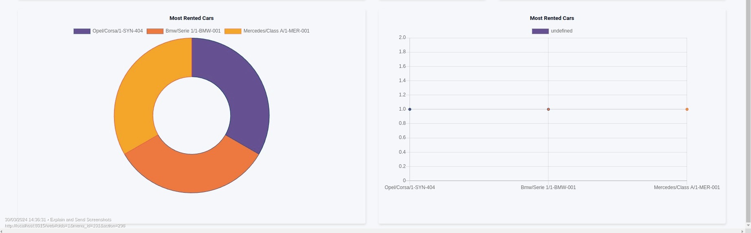Click 'Bmw/Serie 1/1-BMW-001' x-axis label
Image resolution: width=751 pixels, height=233 pixels.
pos(548,187)
